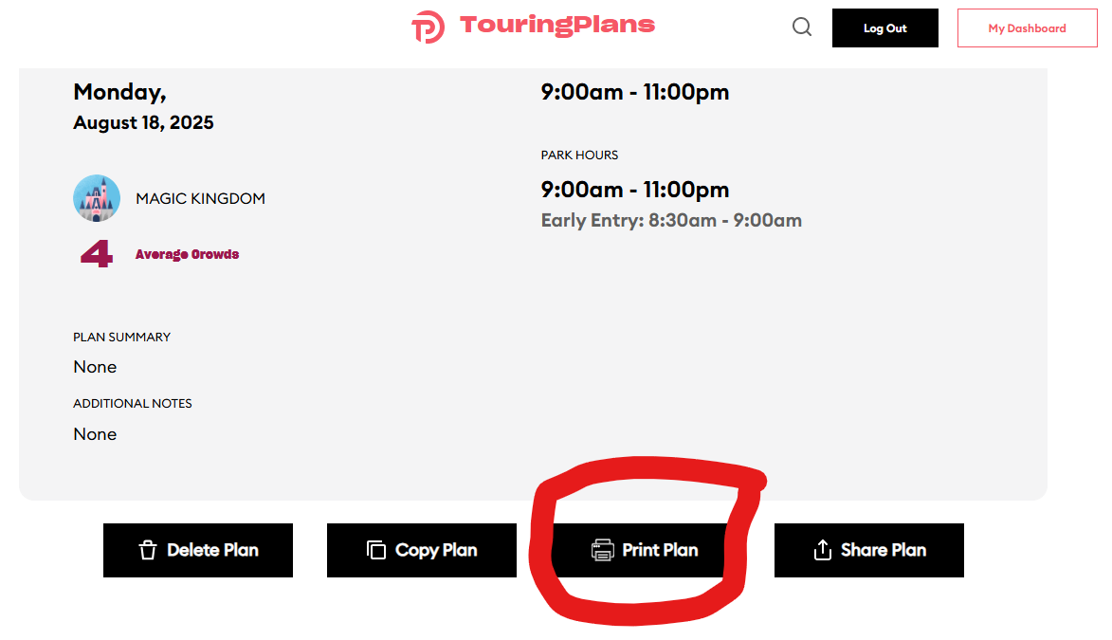The width and height of the screenshot is (1112, 640).
Task: Open search with the magnifier icon
Action: 802,27
